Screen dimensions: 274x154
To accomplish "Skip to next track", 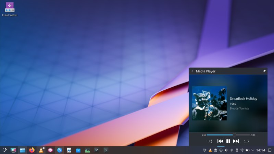I will [x=236, y=141].
